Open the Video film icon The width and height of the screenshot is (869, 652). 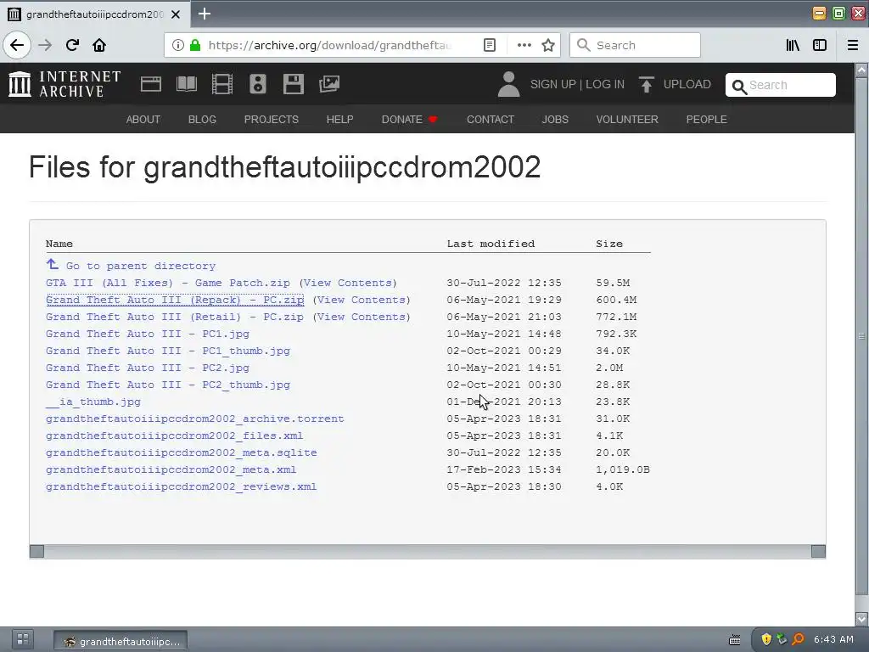[x=222, y=84]
